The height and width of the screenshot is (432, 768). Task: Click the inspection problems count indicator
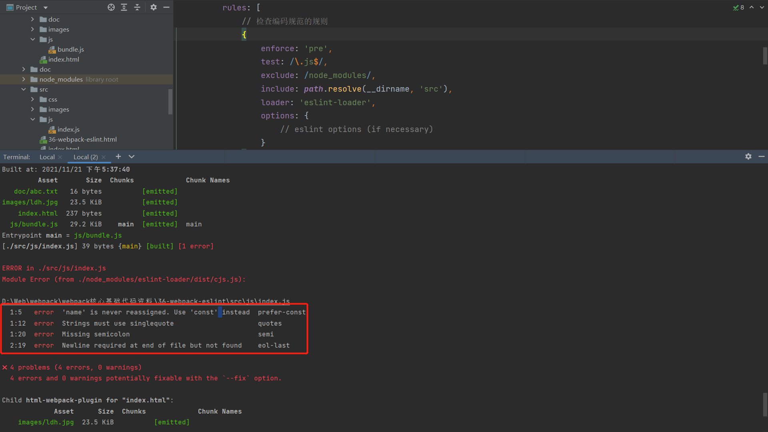[x=738, y=7]
